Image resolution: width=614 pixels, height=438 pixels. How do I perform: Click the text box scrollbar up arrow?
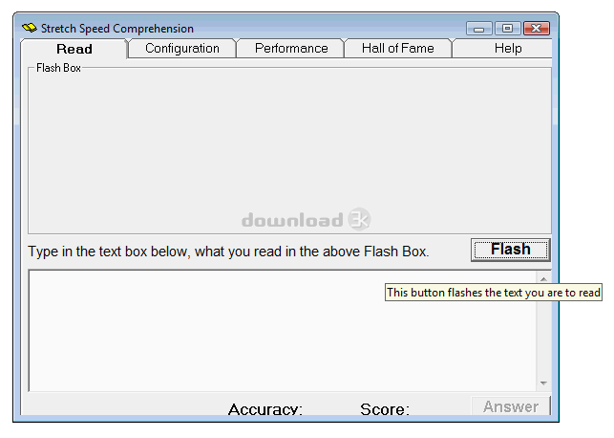click(543, 279)
